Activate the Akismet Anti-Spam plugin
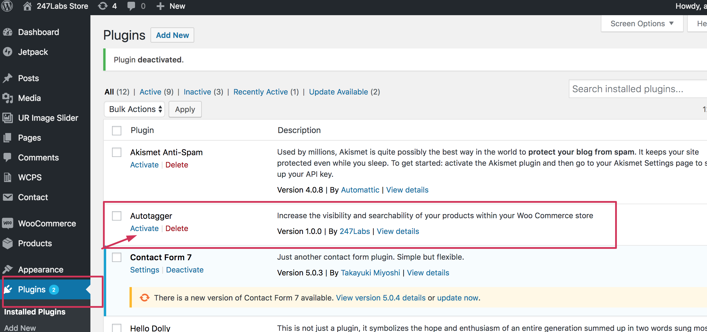Screen dimensions: 707x332 (144, 165)
